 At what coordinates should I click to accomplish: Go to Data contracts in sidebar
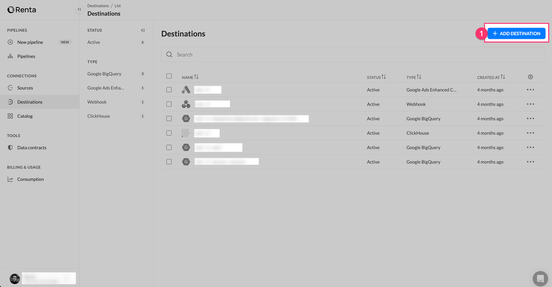pyautogui.click(x=32, y=148)
